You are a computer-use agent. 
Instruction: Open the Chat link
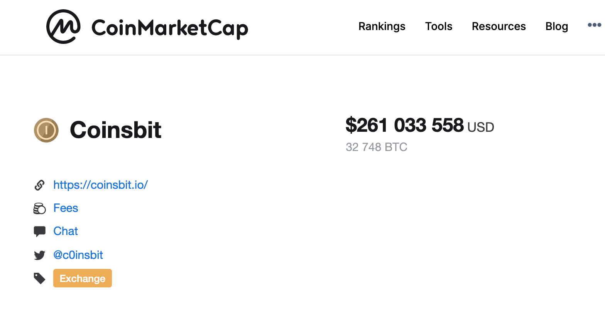(x=66, y=231)
